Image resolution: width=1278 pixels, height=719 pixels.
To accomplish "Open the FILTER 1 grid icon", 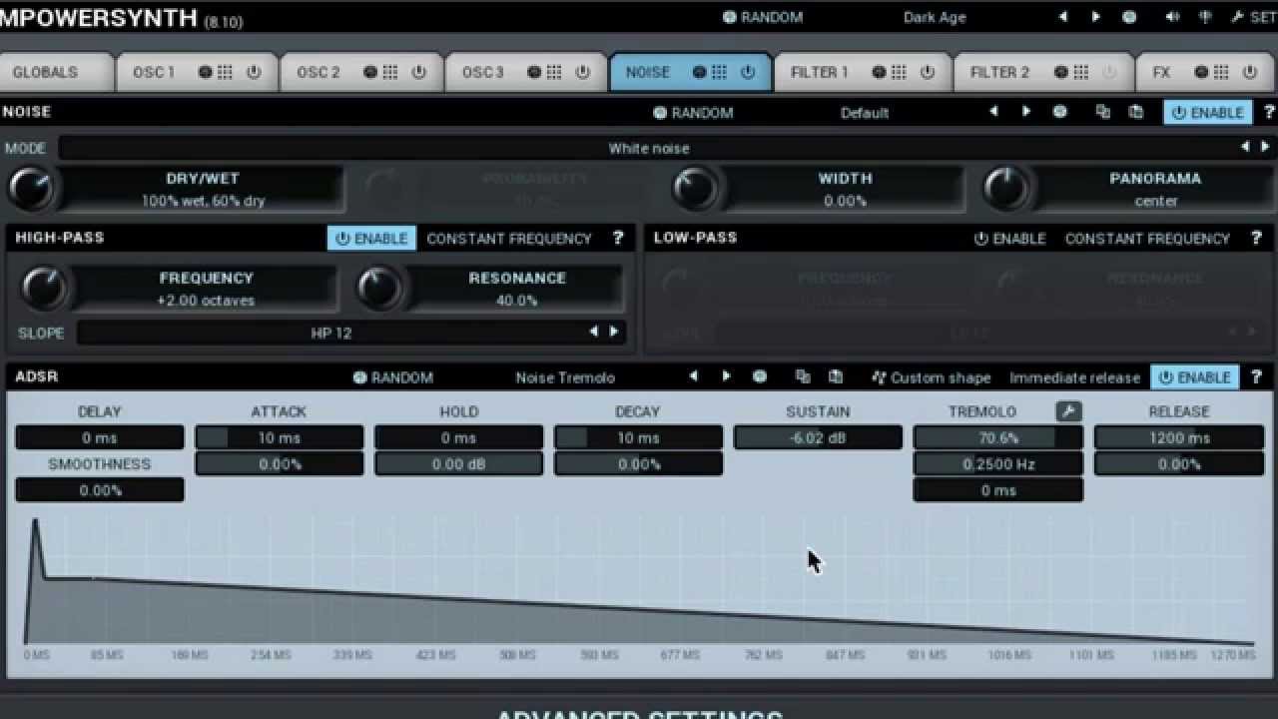I will (899, 72).
